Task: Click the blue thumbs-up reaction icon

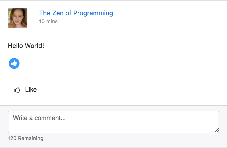Action: (x=14, y=63)
